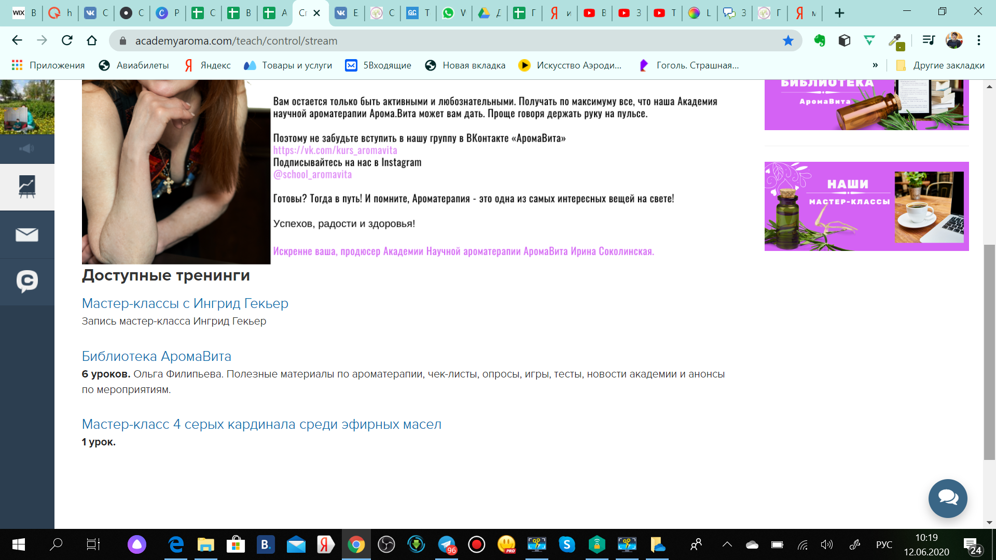Open the @school_aromavita Instagram link
The width and height of the screenshot is (996, 560).
312,175
